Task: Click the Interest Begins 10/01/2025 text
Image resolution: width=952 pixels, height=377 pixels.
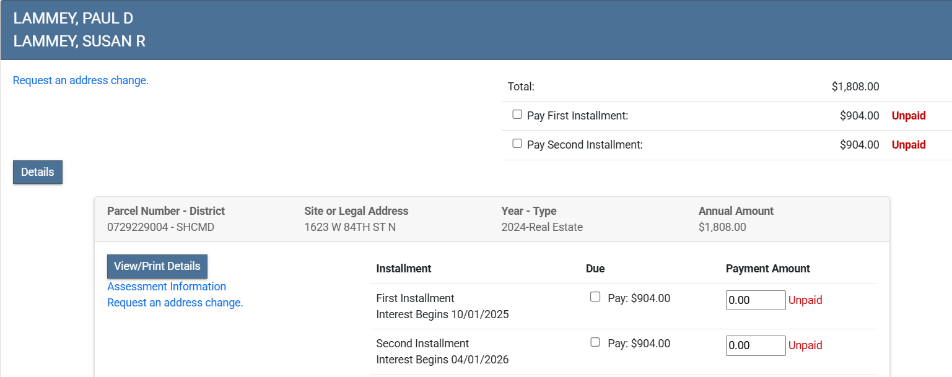Action: pyautogui.click(x=442, y=314)
